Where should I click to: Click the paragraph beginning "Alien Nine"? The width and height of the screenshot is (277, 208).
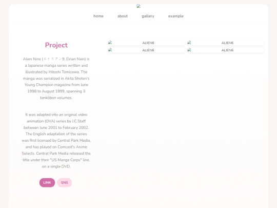[x=56, y=78]
